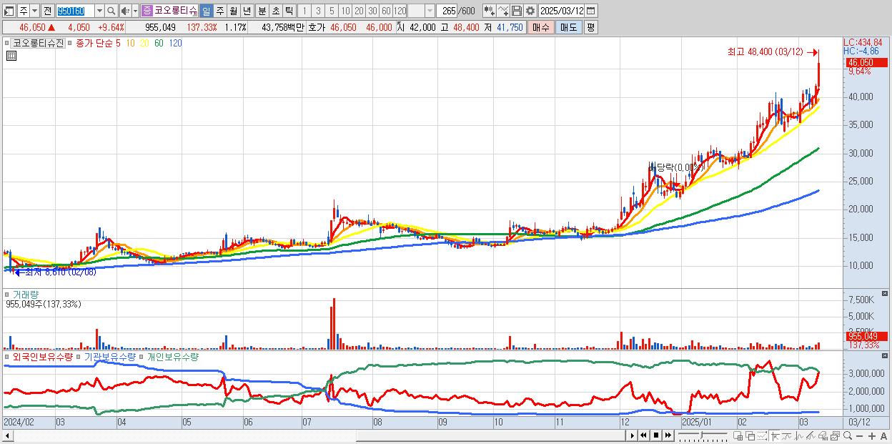Click the overlapping windows icon
The width and height of the screenshot is (892, 444).
click(750, 435)
